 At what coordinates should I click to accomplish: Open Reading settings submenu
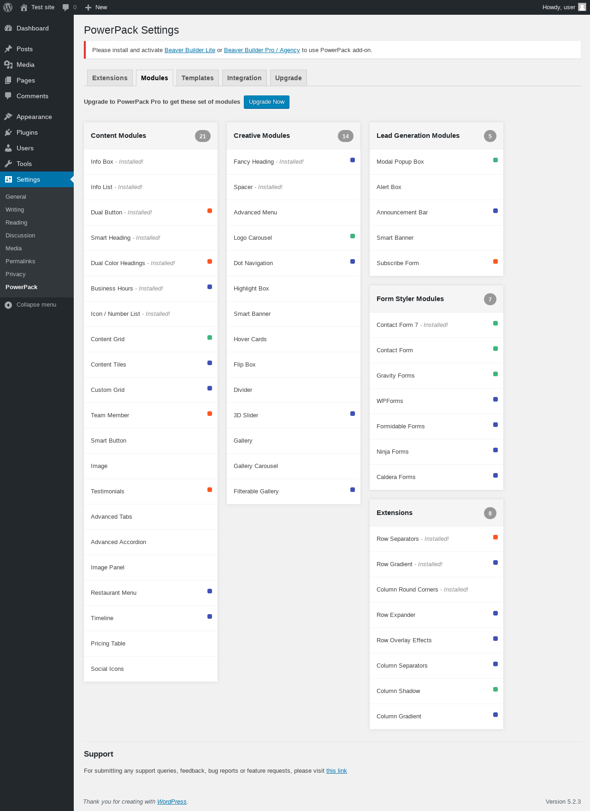coord(16,222)
